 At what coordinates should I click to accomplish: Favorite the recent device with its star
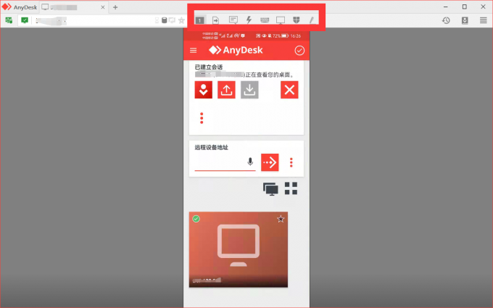pos(281,219)
